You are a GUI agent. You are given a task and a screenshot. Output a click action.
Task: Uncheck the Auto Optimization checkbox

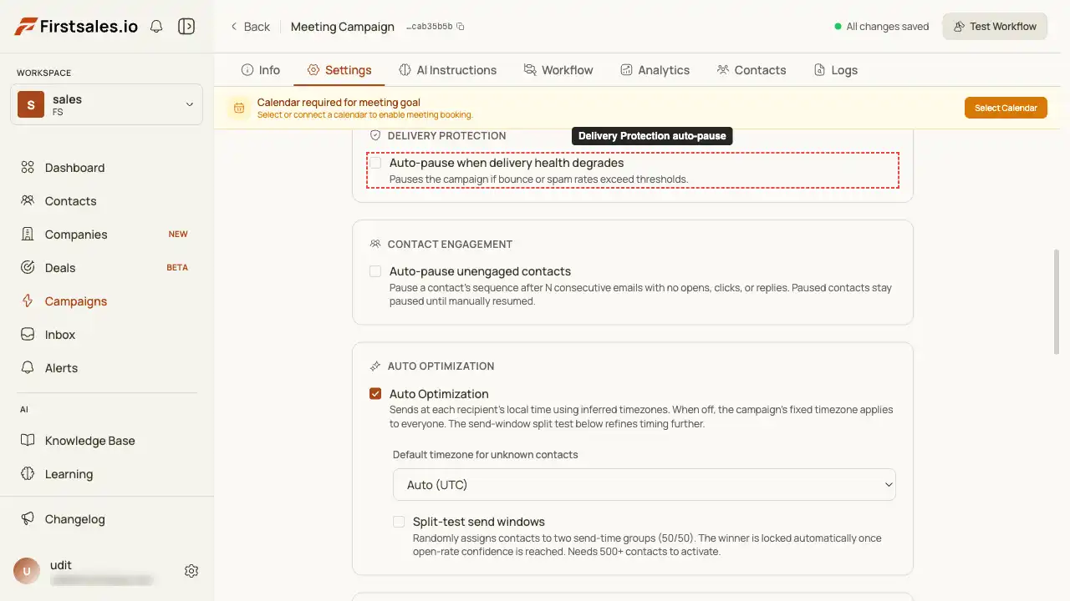(375, 394)
